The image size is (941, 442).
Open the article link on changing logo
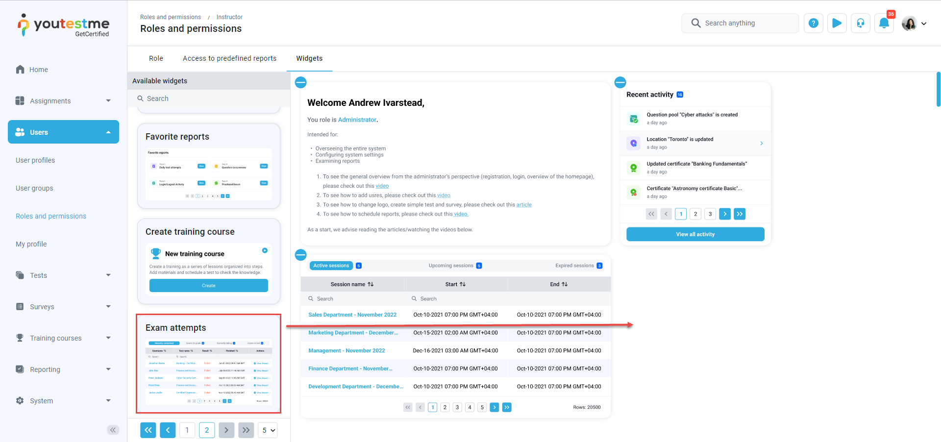524,205
